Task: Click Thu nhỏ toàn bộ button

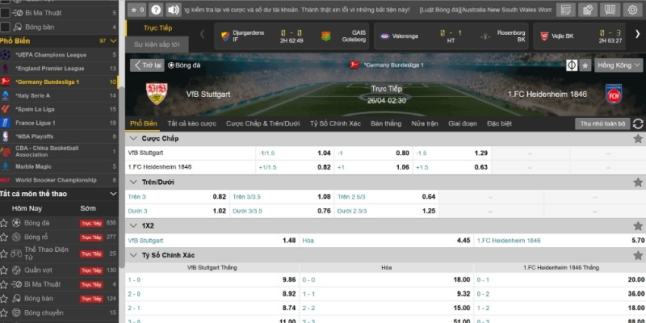Action: pos(602,124)
